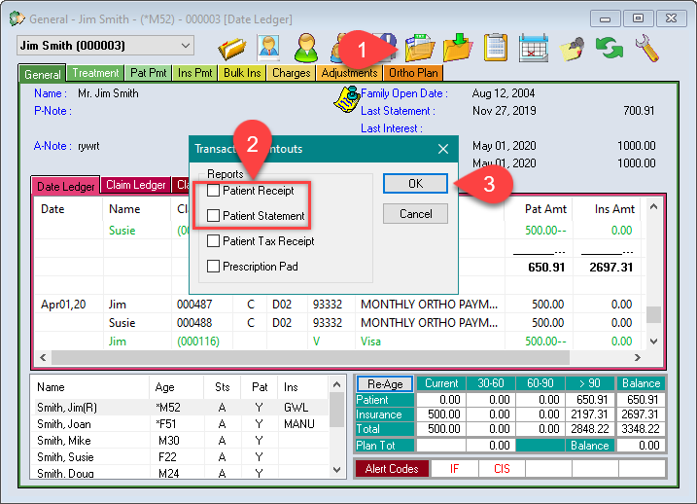Image resolution: width=697 pixels, height=504 pixels.
Task: Click the sticky note with pin icon
Action: 573,49
